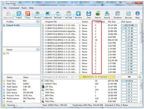Image resolution: width=144 pixels, height=109 pixels.
Task: Select the NOEXT Files category row
Action: [90, 84]
